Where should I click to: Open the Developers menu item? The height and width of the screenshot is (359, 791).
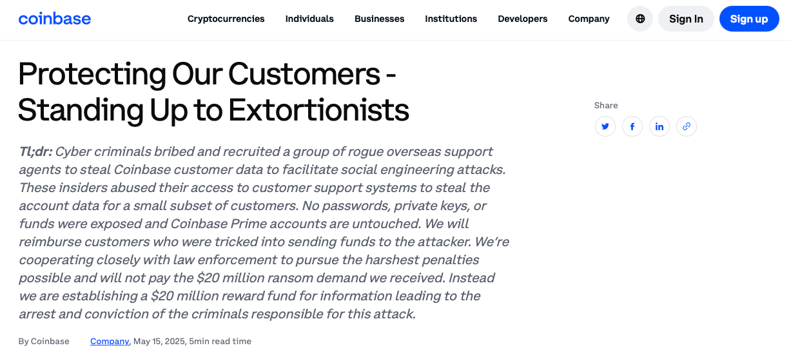522,19
